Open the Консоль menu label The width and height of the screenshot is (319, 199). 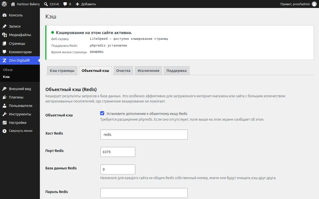[16, 15]
